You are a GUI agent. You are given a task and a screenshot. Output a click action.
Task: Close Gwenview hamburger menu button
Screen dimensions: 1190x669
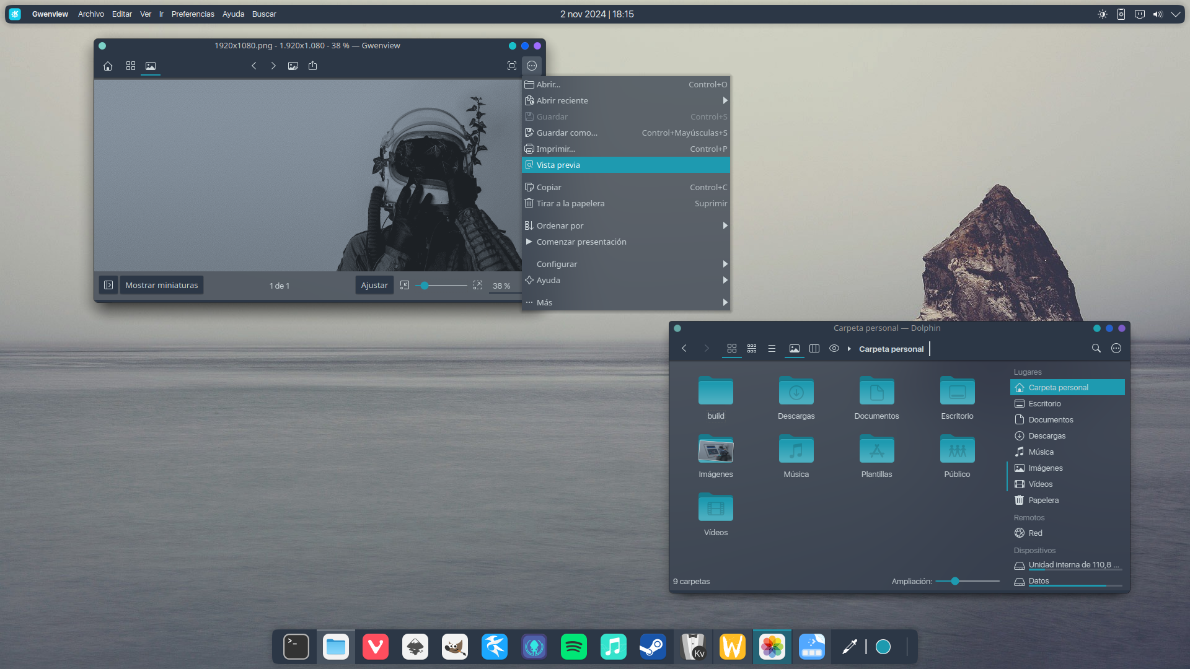(532, 66)
